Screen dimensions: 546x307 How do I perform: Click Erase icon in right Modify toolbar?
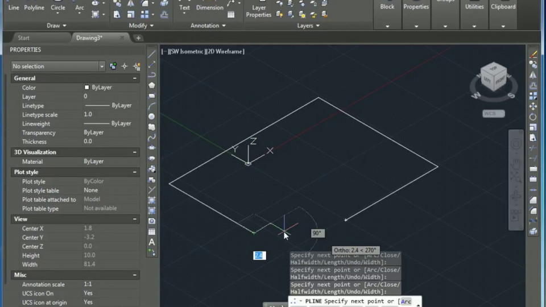click(x=533, y=54)
